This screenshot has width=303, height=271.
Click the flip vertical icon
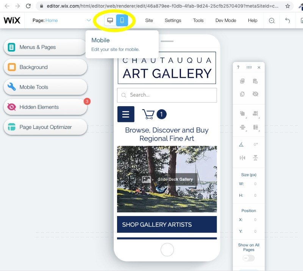click(255, 158)
